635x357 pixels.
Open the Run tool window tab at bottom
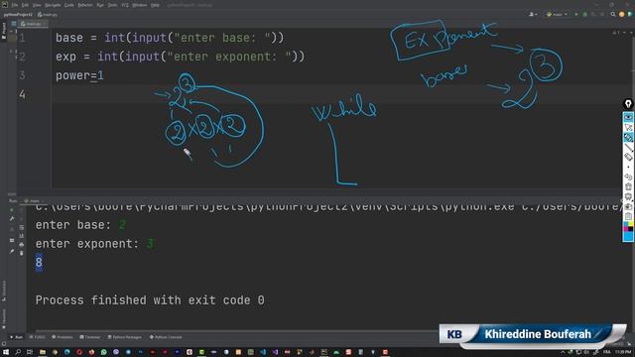[x=17, y=337]
